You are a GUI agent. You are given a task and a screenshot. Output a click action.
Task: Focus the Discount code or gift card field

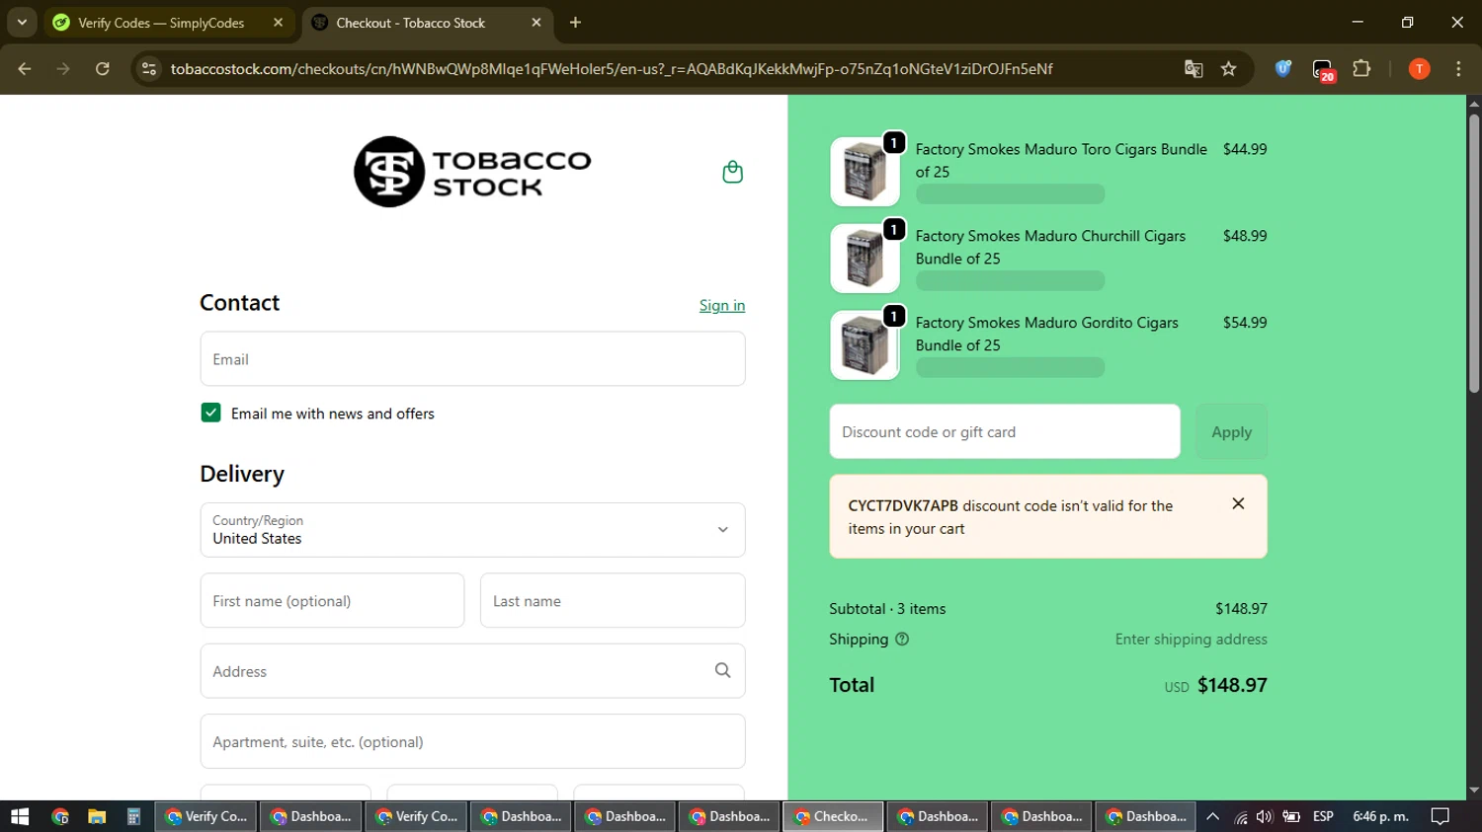1005,431
